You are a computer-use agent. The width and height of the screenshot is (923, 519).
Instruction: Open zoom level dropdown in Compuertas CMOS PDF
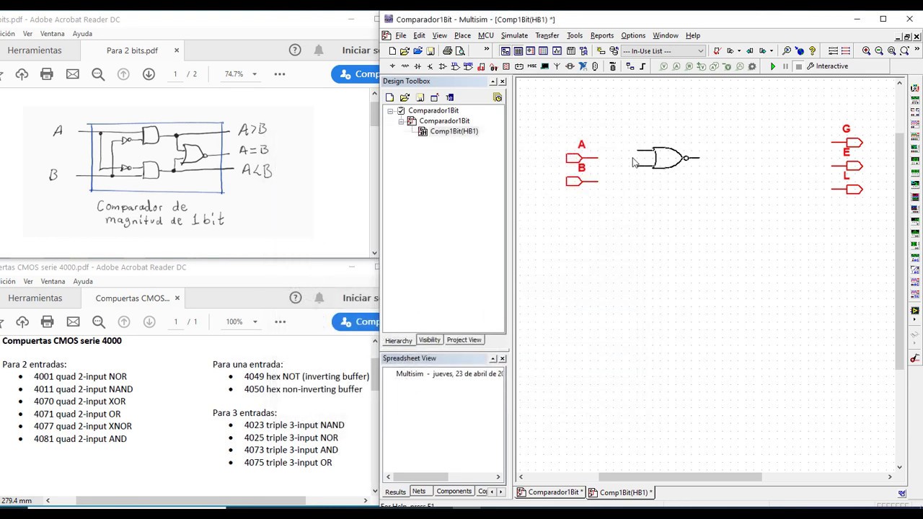coord(255,321)
